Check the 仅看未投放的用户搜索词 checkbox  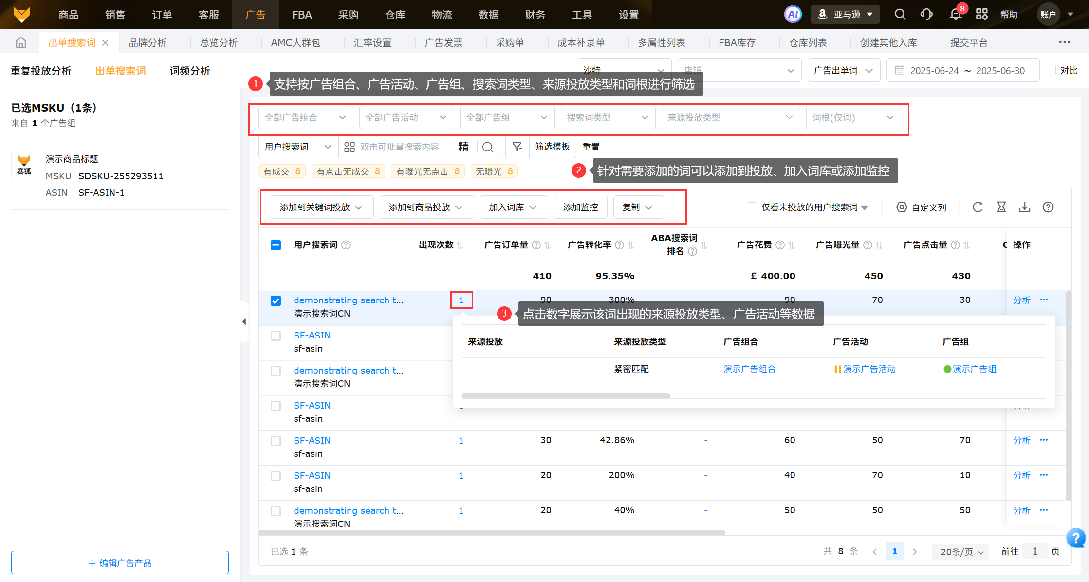pyautogui.click(x=752, y=207)
